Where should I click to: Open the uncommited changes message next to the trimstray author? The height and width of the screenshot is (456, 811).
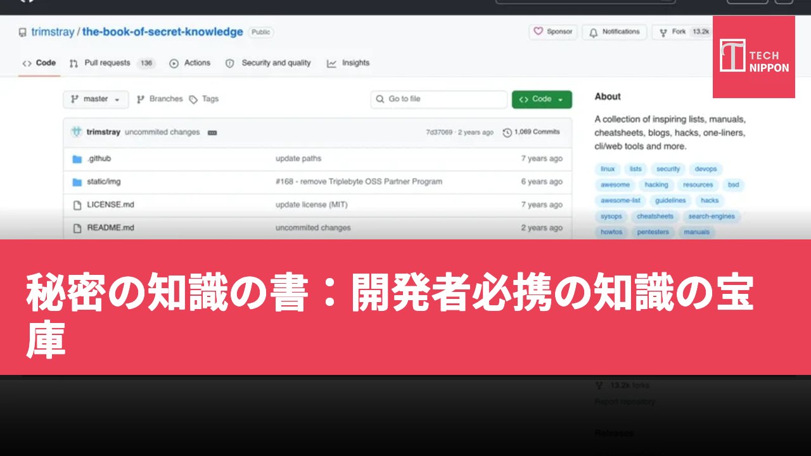pos(162,132)
